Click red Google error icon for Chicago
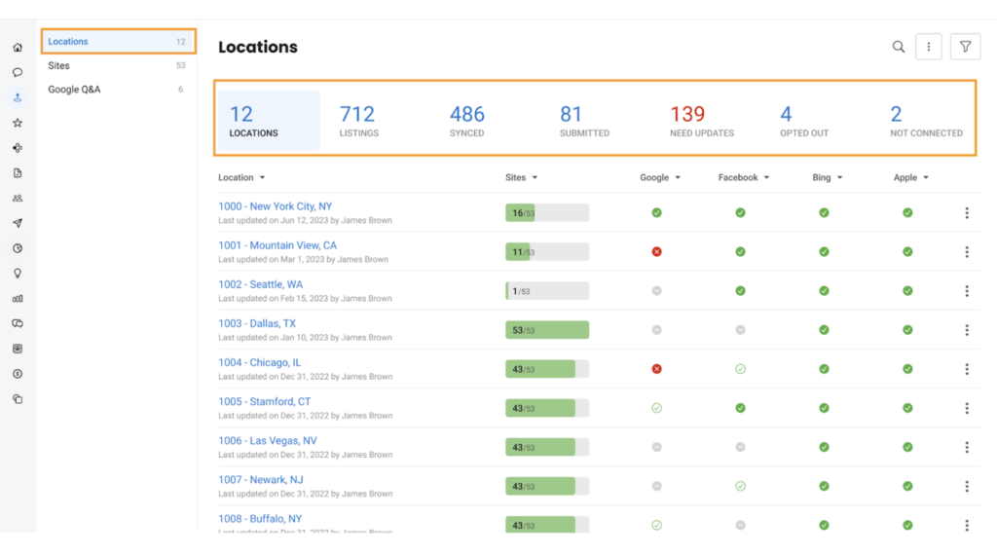Screen dimensions: 997x555 click(657, 369)
